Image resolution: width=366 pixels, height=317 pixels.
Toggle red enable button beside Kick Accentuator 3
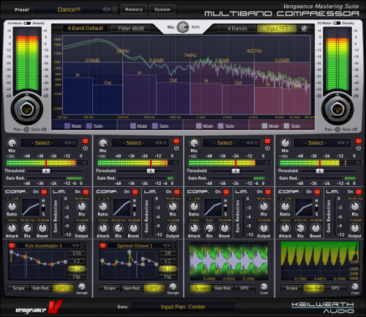click(12, 245)
